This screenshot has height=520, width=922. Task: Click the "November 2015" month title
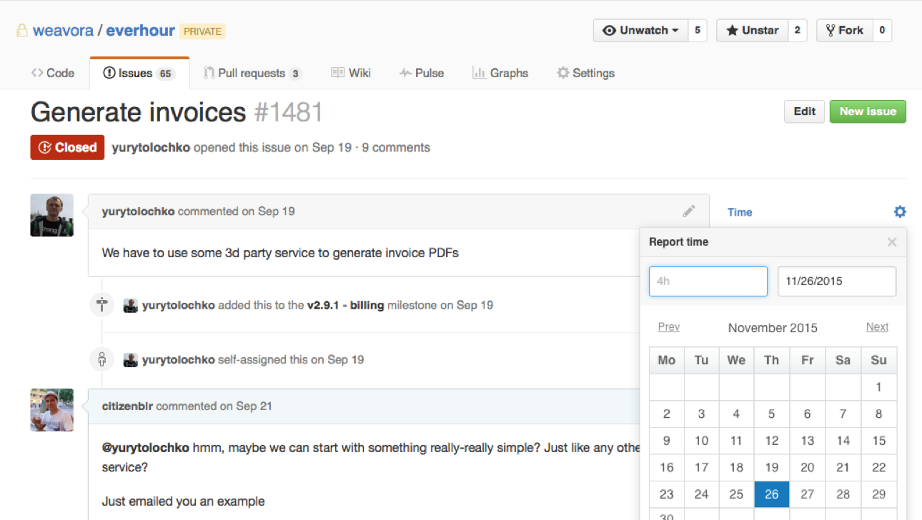[773, 328]
